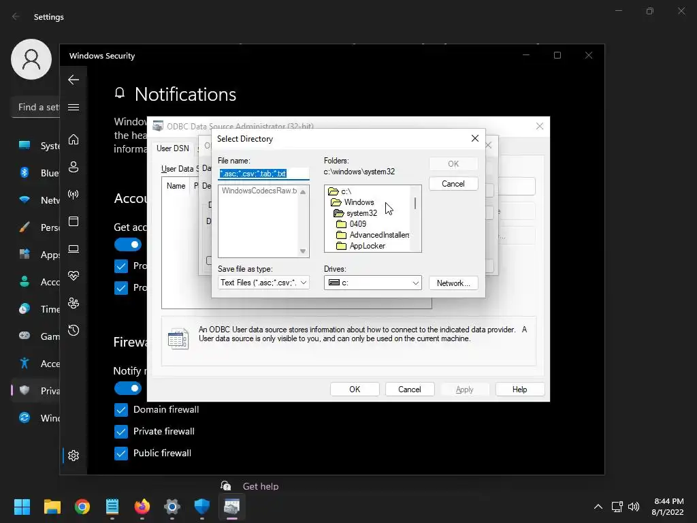Click Find a setting search box

(x=37, y=107)
